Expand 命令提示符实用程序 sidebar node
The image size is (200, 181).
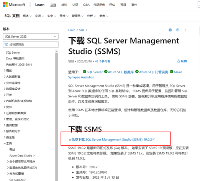[21, 161]
